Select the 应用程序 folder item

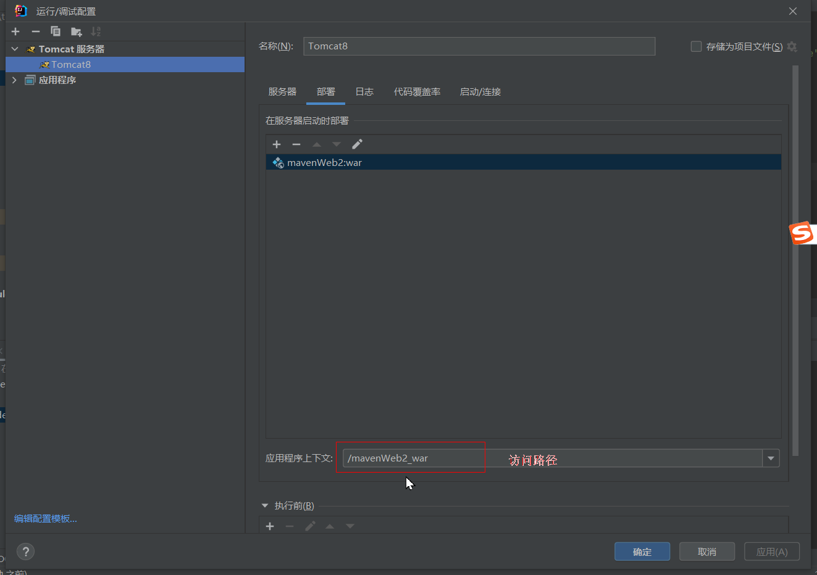[x=57, y=80]
